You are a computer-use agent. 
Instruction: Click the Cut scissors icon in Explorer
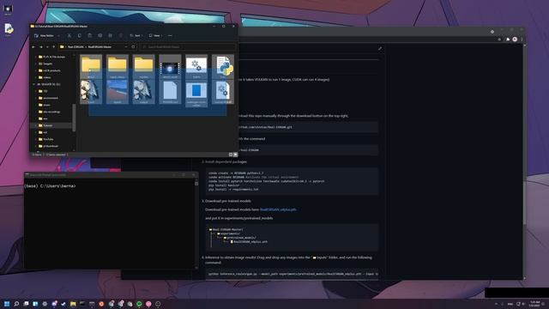pos(69,36)
